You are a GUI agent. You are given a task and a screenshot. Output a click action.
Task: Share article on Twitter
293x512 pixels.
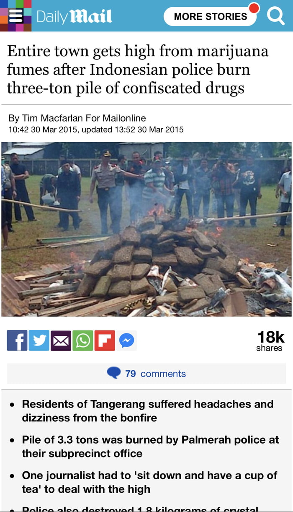[x=39, y=340]
